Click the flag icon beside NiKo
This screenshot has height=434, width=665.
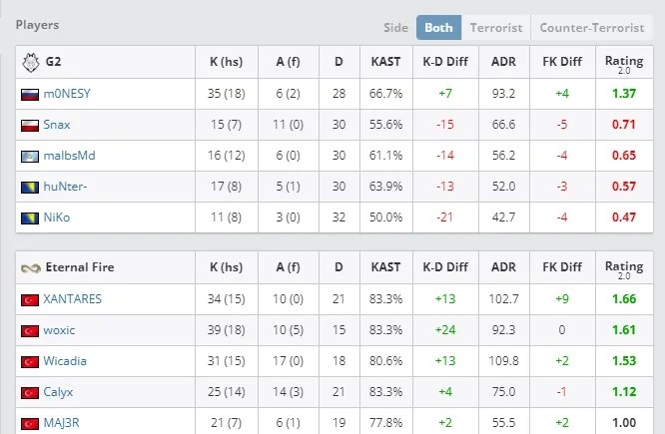(30, 218)
